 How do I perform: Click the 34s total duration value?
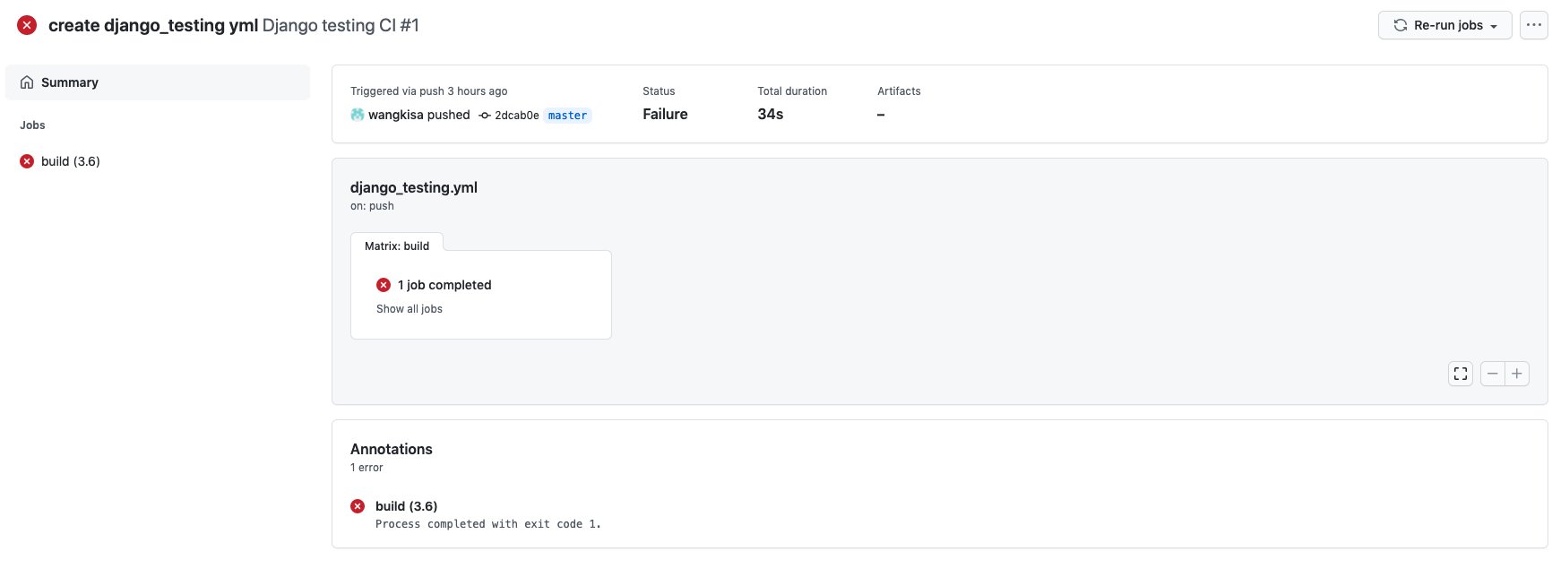click(771, 114)
